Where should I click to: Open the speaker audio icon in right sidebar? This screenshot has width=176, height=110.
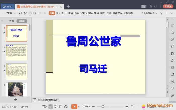pos(172,88)
